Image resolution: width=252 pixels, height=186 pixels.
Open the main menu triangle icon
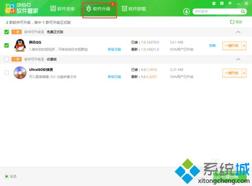tap(230, 4)
